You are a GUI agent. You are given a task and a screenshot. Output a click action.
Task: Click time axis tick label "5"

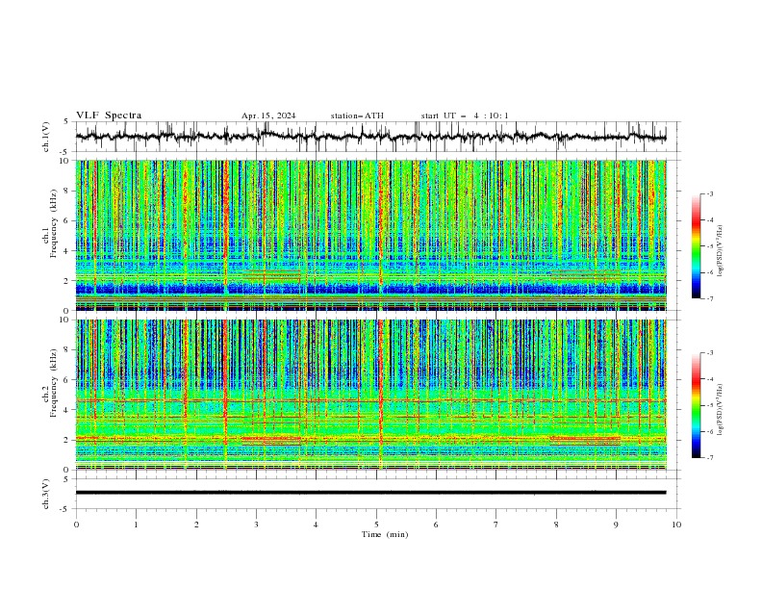[376, 525]
